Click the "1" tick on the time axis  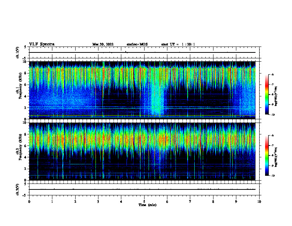(52, 202)
